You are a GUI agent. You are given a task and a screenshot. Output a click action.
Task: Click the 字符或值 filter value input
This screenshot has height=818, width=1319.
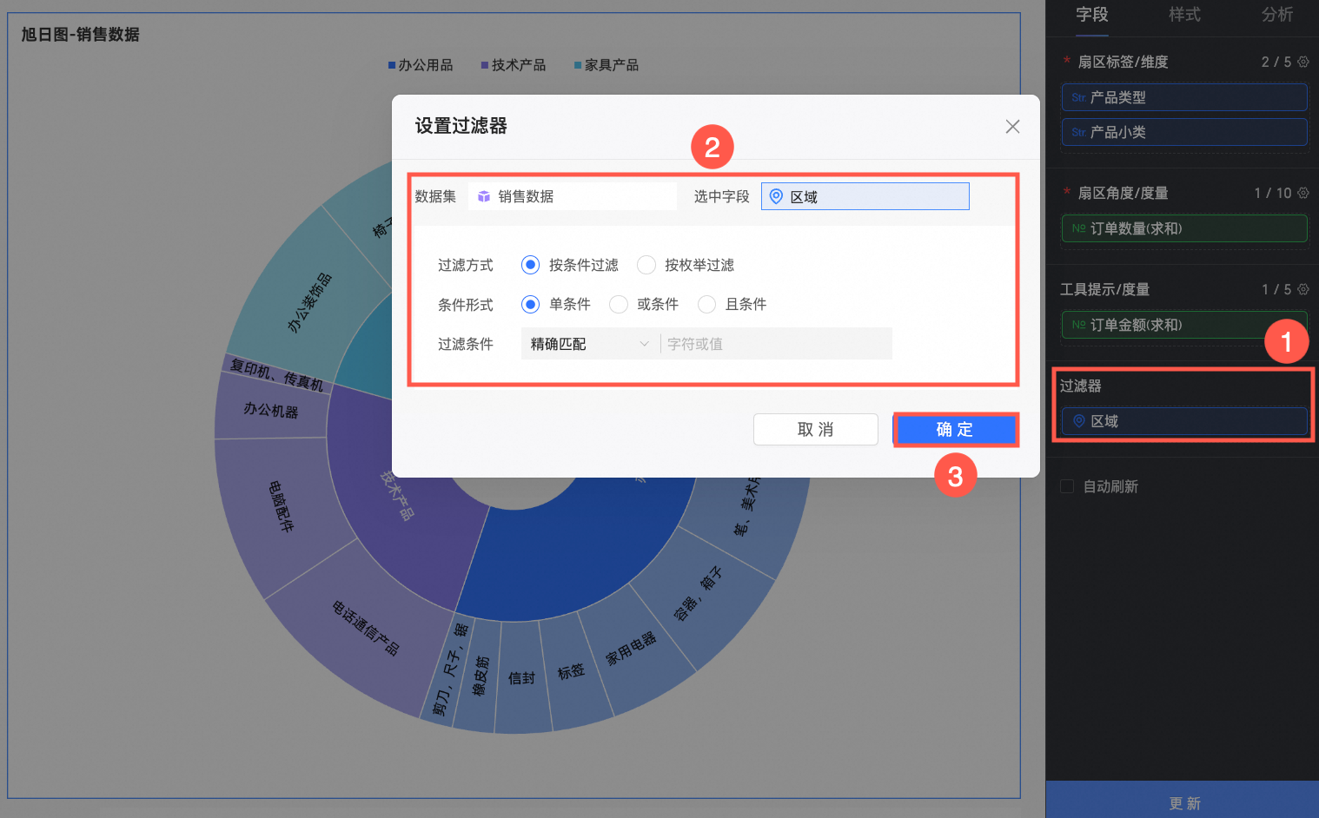tap(777, 344)
